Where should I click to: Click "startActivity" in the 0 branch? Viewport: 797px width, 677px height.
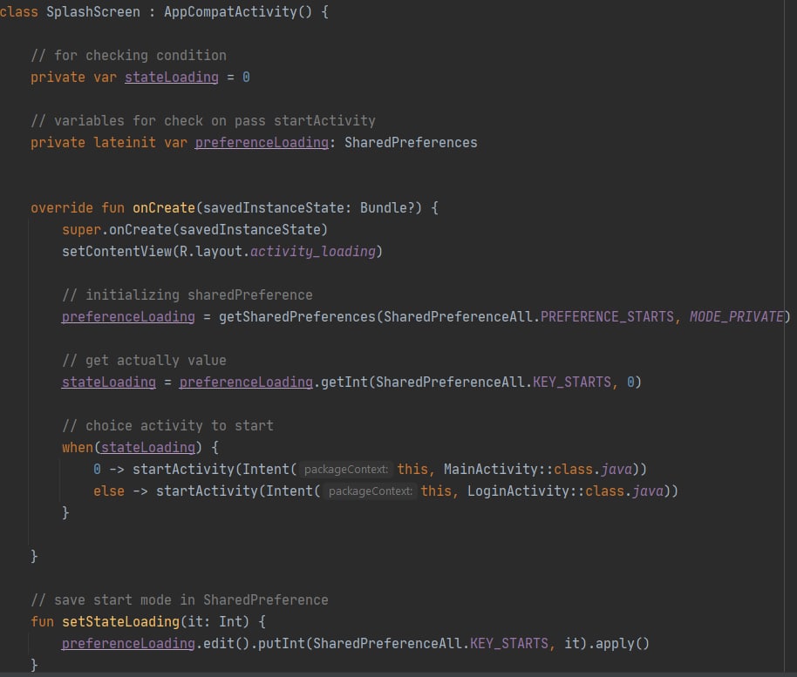click(183, 470)
